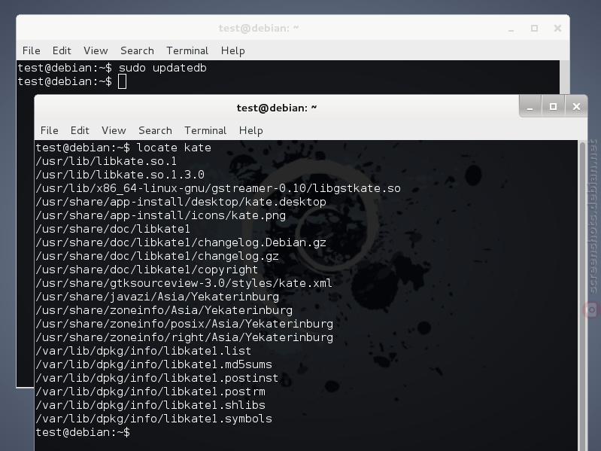
Task: Open Search menu in background terminal window
Action: tap(137, 50)
